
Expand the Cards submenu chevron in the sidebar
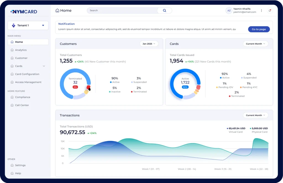click(44, 66)
